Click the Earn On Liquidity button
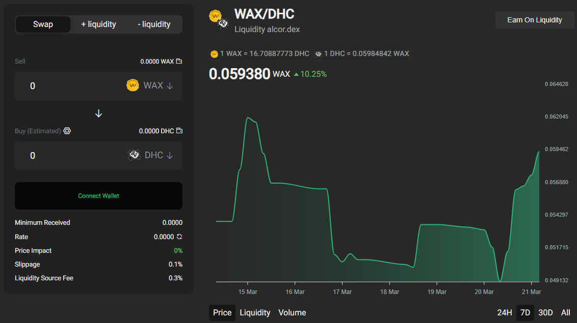The height and width of the screenshot is (323, 577). tap(534, 20)
